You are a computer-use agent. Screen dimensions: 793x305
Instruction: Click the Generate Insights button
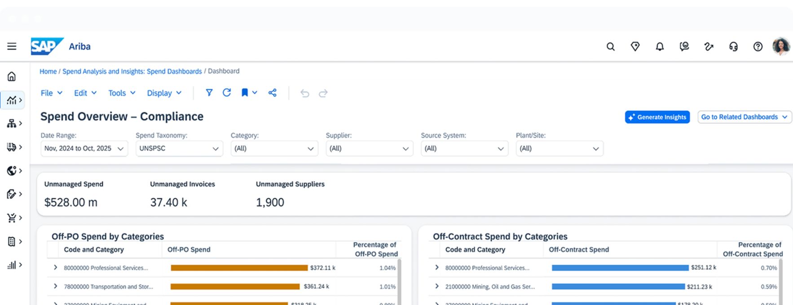click(657, 117)
